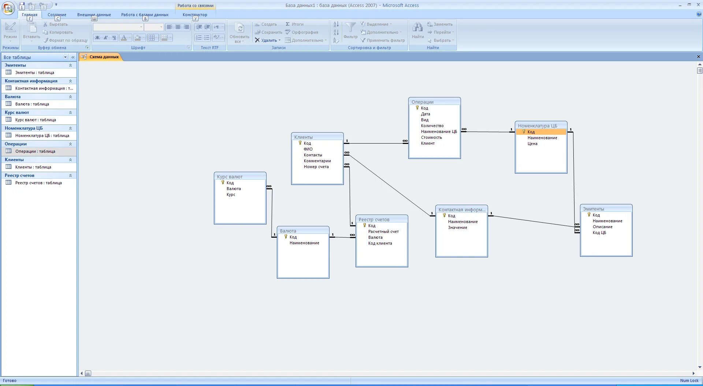Switch to Работа с базами данных tab
The image size is (703, 386).
(145, 15)
